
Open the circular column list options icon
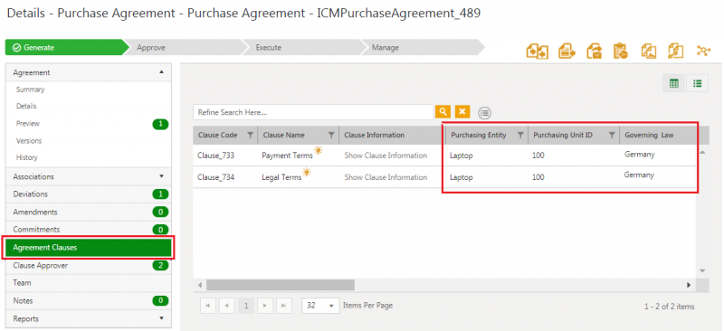pyautogui.click(x=484, y=112)
